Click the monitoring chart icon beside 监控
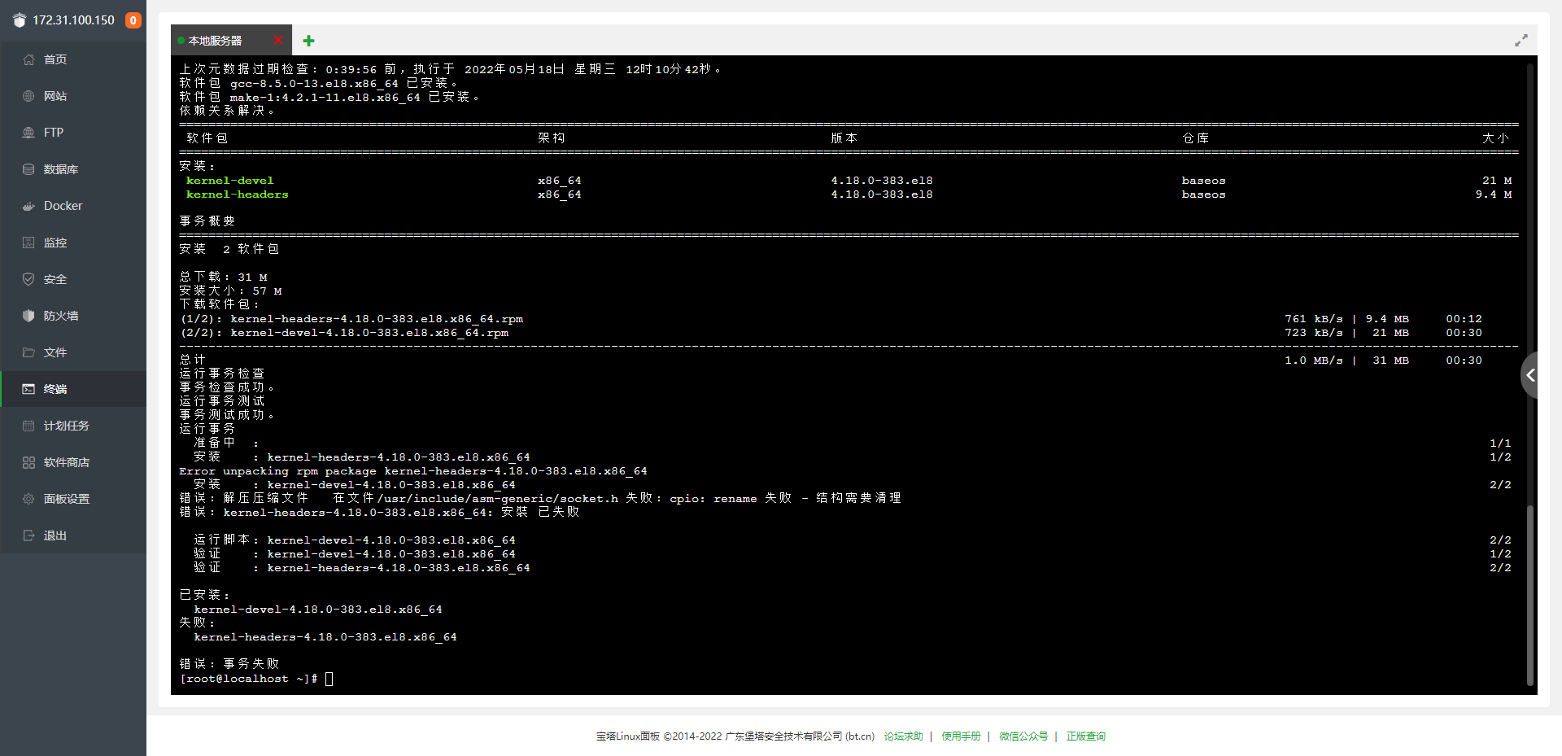This screenshot has width=1562, height=756. click(28, 243)
